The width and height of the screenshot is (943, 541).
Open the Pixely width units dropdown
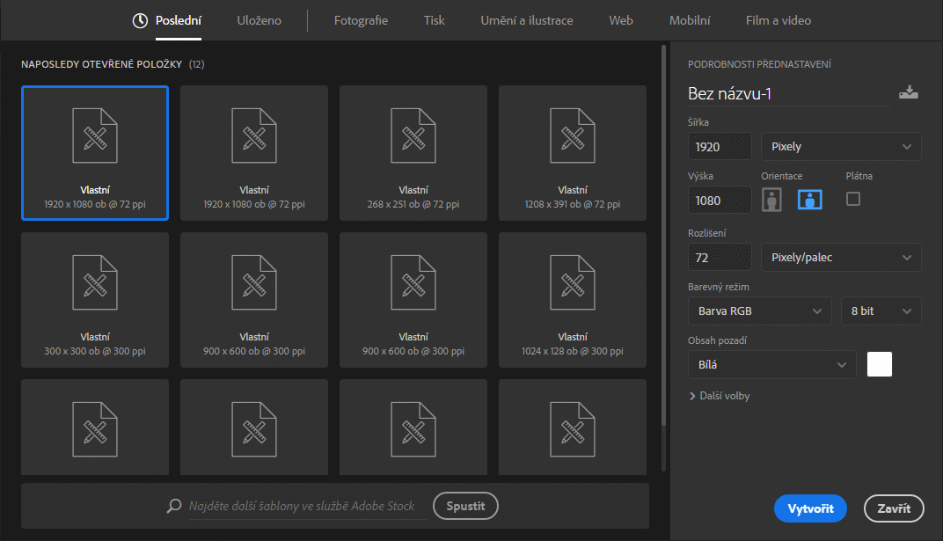(x=841, y=147)
